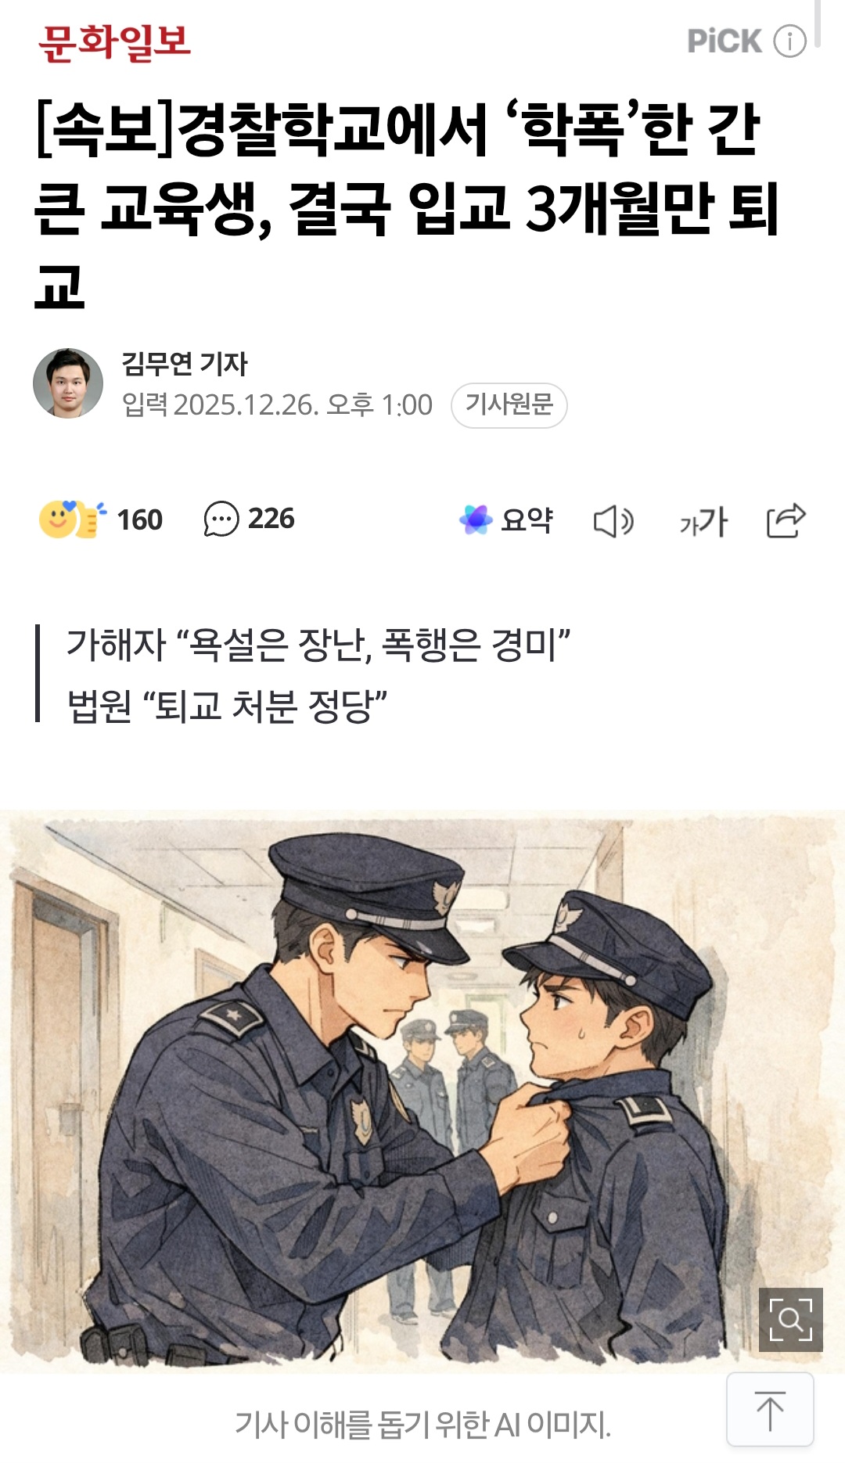Tap the PiCK label
The height and width of the screenshot is (1463, 845).
tap(725, 41)
